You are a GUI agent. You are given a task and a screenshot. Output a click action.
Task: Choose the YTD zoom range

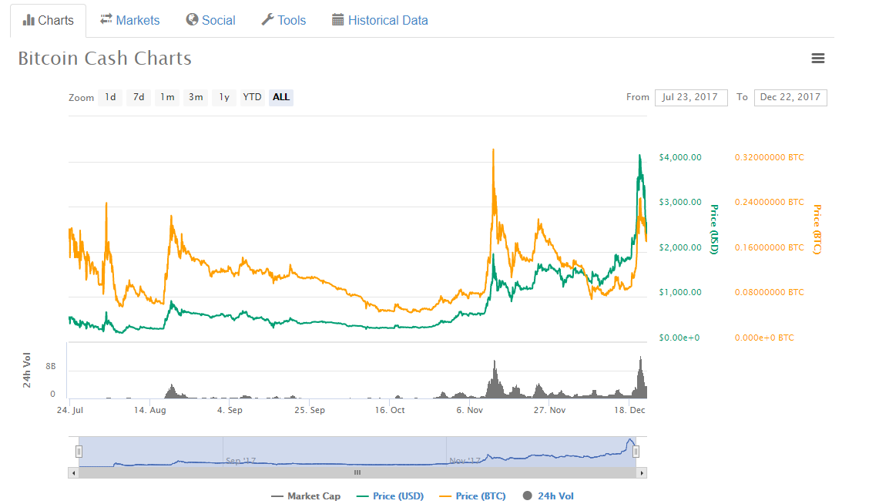pos(252,97)
